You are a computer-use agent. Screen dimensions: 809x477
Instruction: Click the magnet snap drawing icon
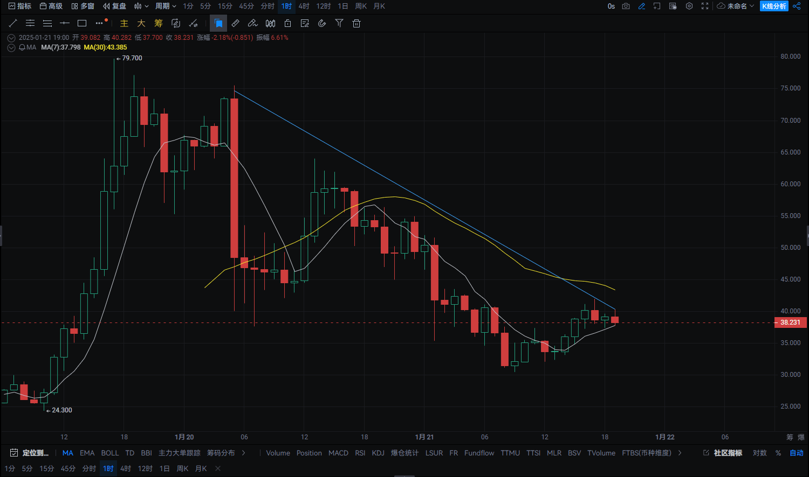[x=322, y=23]
